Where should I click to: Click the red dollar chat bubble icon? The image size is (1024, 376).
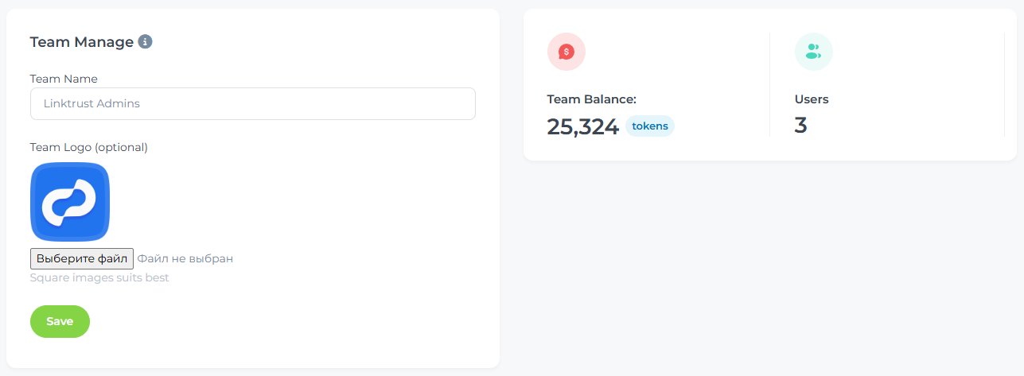[567, 52]
